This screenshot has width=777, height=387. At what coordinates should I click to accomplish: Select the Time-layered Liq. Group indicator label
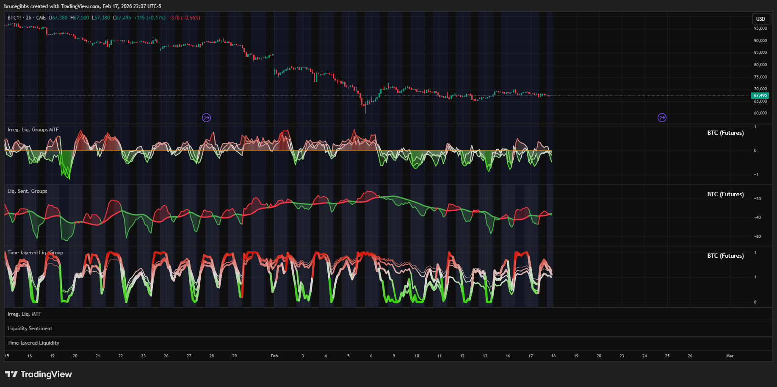click(x=35, y=253)
